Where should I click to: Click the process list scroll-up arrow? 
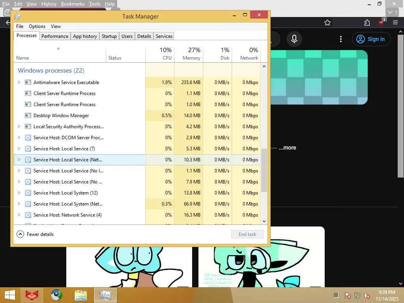[264, 66]
